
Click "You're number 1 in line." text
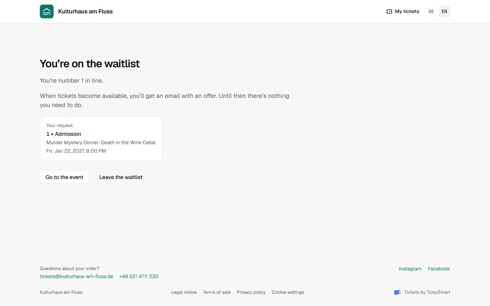72,80
